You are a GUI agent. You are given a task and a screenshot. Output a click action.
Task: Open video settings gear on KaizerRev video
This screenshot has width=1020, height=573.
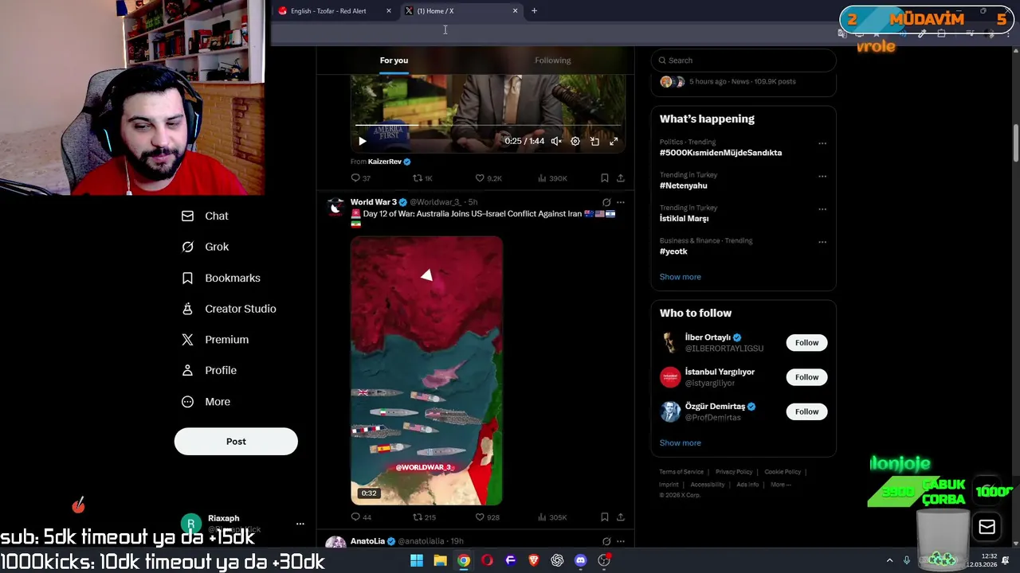point(575,141)
